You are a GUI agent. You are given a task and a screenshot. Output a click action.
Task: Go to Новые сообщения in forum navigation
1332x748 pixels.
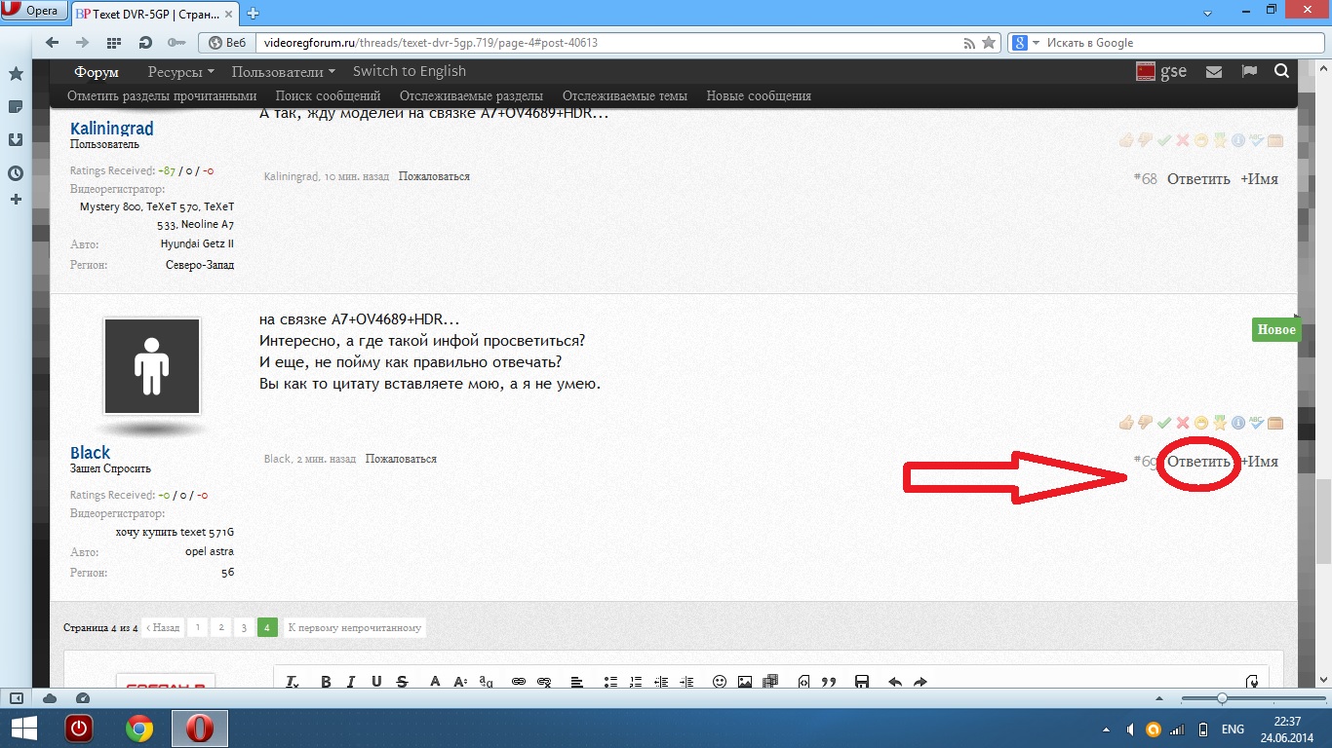pos(758,95)
